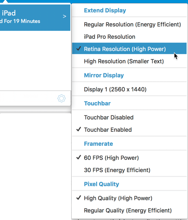This screenshot has height=220, width=188.
Task: Click checkmark beside High Quality
Action: pos(79,198)
